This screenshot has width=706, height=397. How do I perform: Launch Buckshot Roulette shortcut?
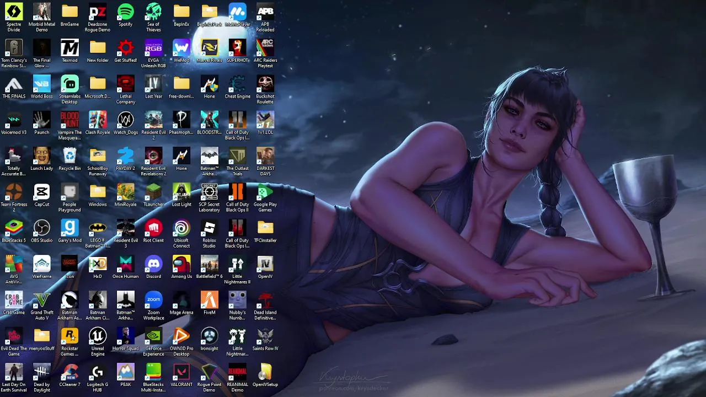(x=265, y=84)
